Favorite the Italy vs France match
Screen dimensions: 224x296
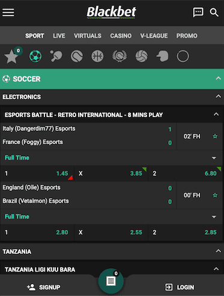point(215,136)
